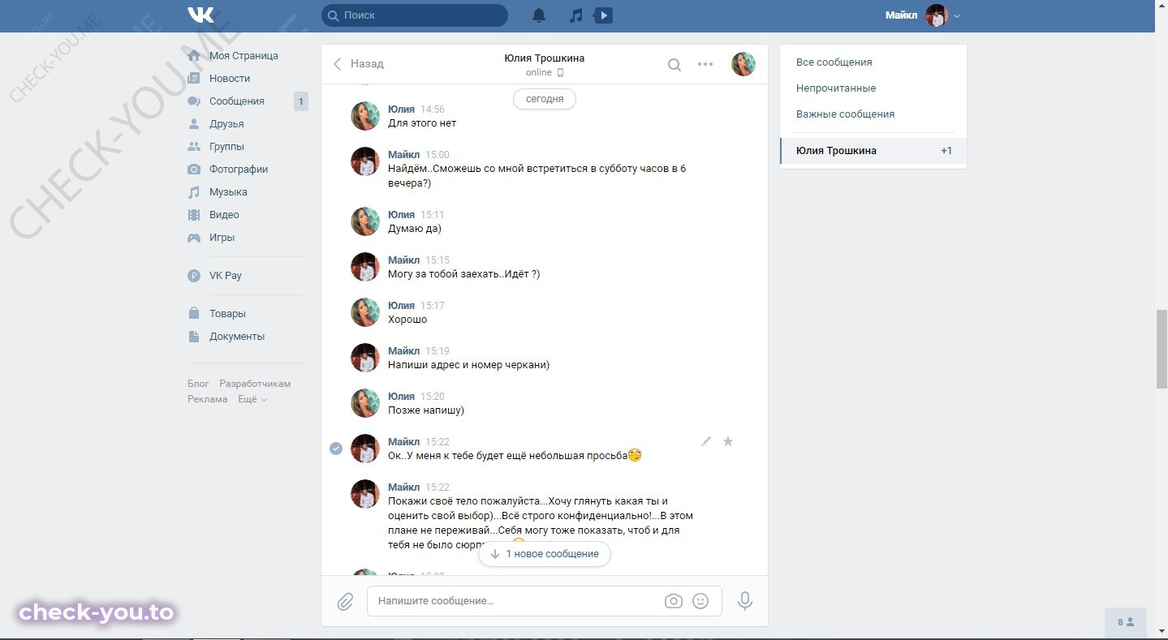Open the Блог footer link
This screenshot has width=1168, height=640.
[198, 384]
